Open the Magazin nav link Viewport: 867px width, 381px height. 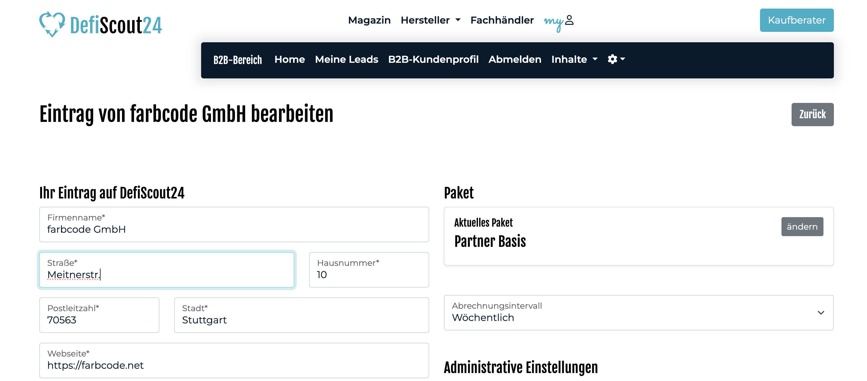point(369,20)
